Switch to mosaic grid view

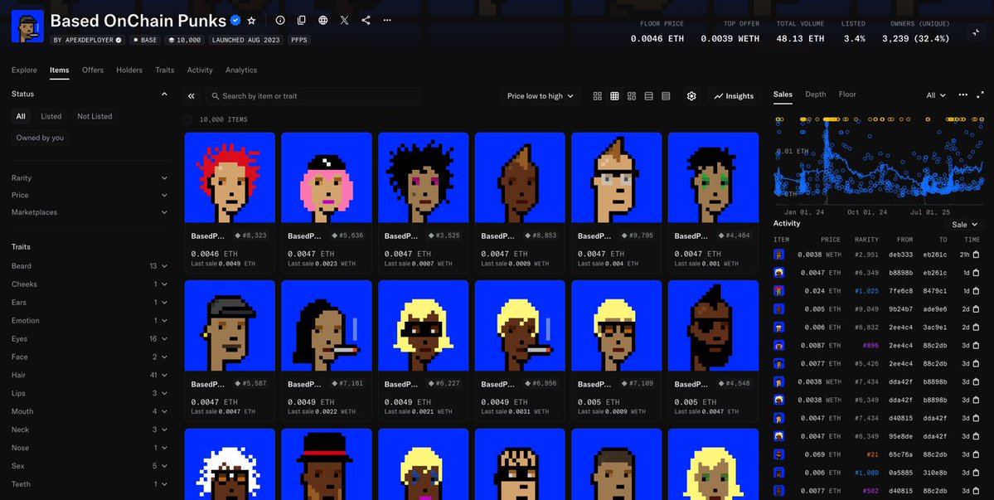point(632,96)
